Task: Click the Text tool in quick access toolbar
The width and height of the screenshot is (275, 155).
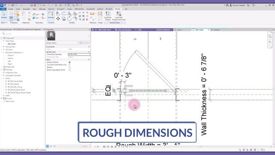Action: (56, 5)
